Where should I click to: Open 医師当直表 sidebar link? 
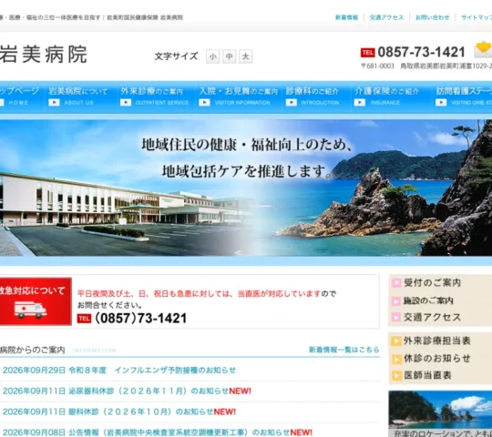pos(427,375)
